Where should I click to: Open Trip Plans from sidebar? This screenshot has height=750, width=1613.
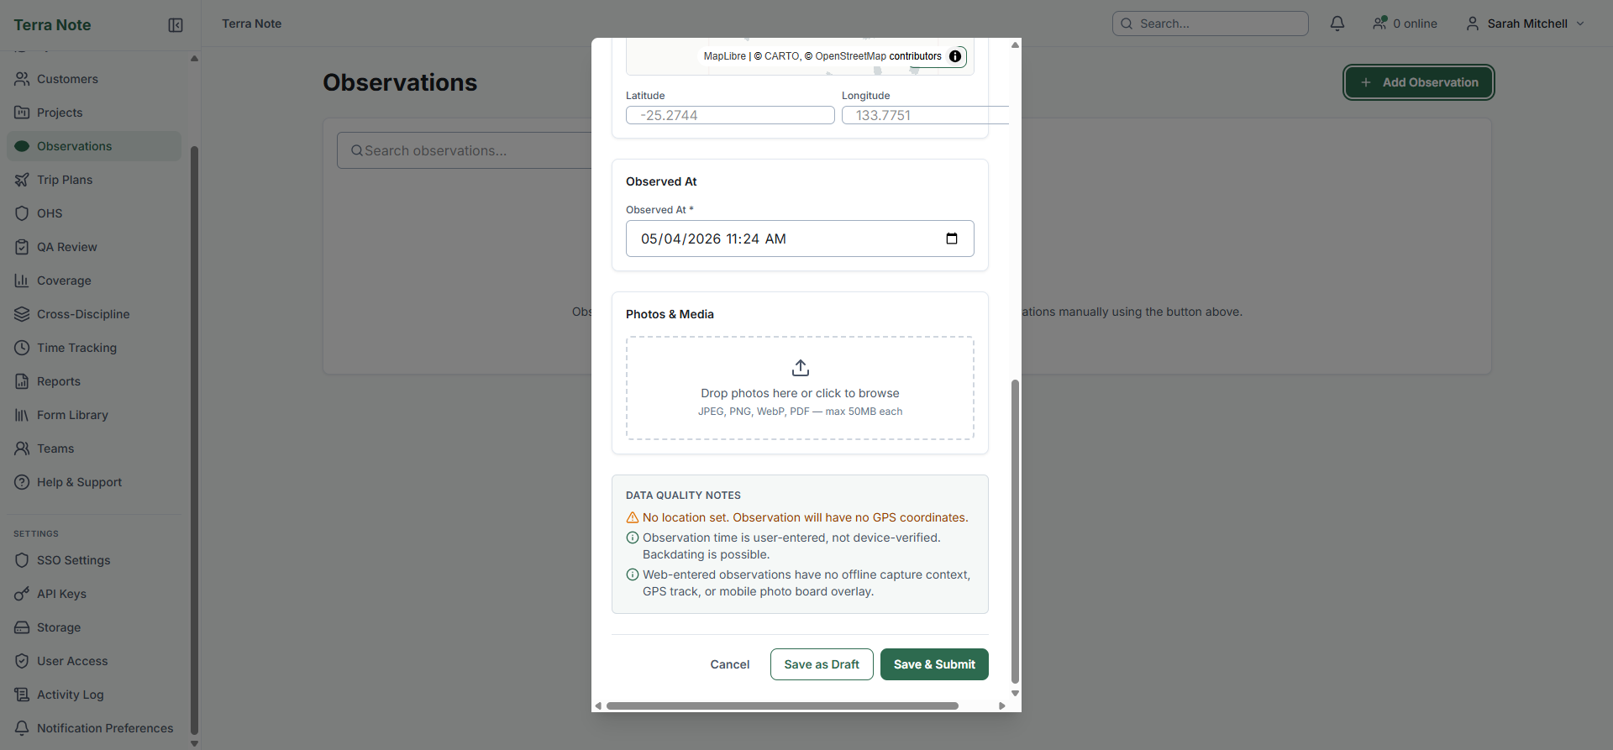pyautogui.click(x=65, y=180)
